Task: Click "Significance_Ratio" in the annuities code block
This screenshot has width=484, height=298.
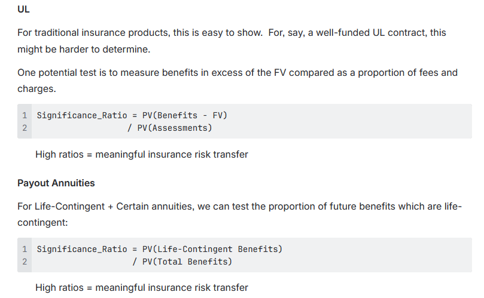Action: point(82,249)
